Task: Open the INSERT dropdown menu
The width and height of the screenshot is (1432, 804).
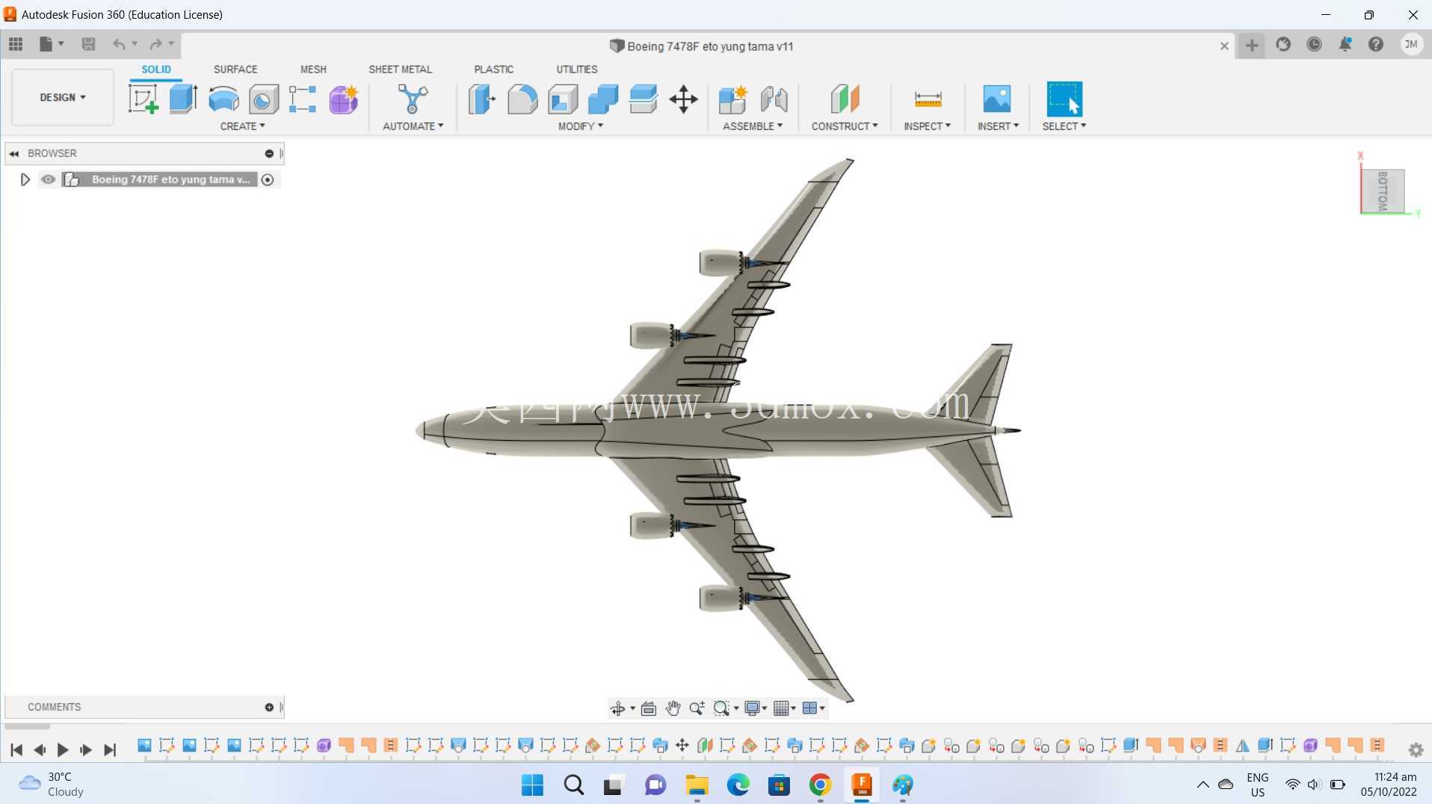Action: (998, 126)
